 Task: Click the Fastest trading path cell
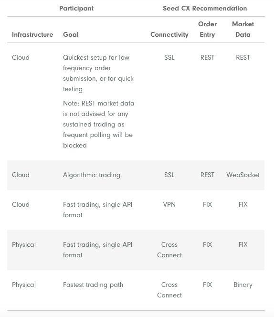(x=93, y=285)
